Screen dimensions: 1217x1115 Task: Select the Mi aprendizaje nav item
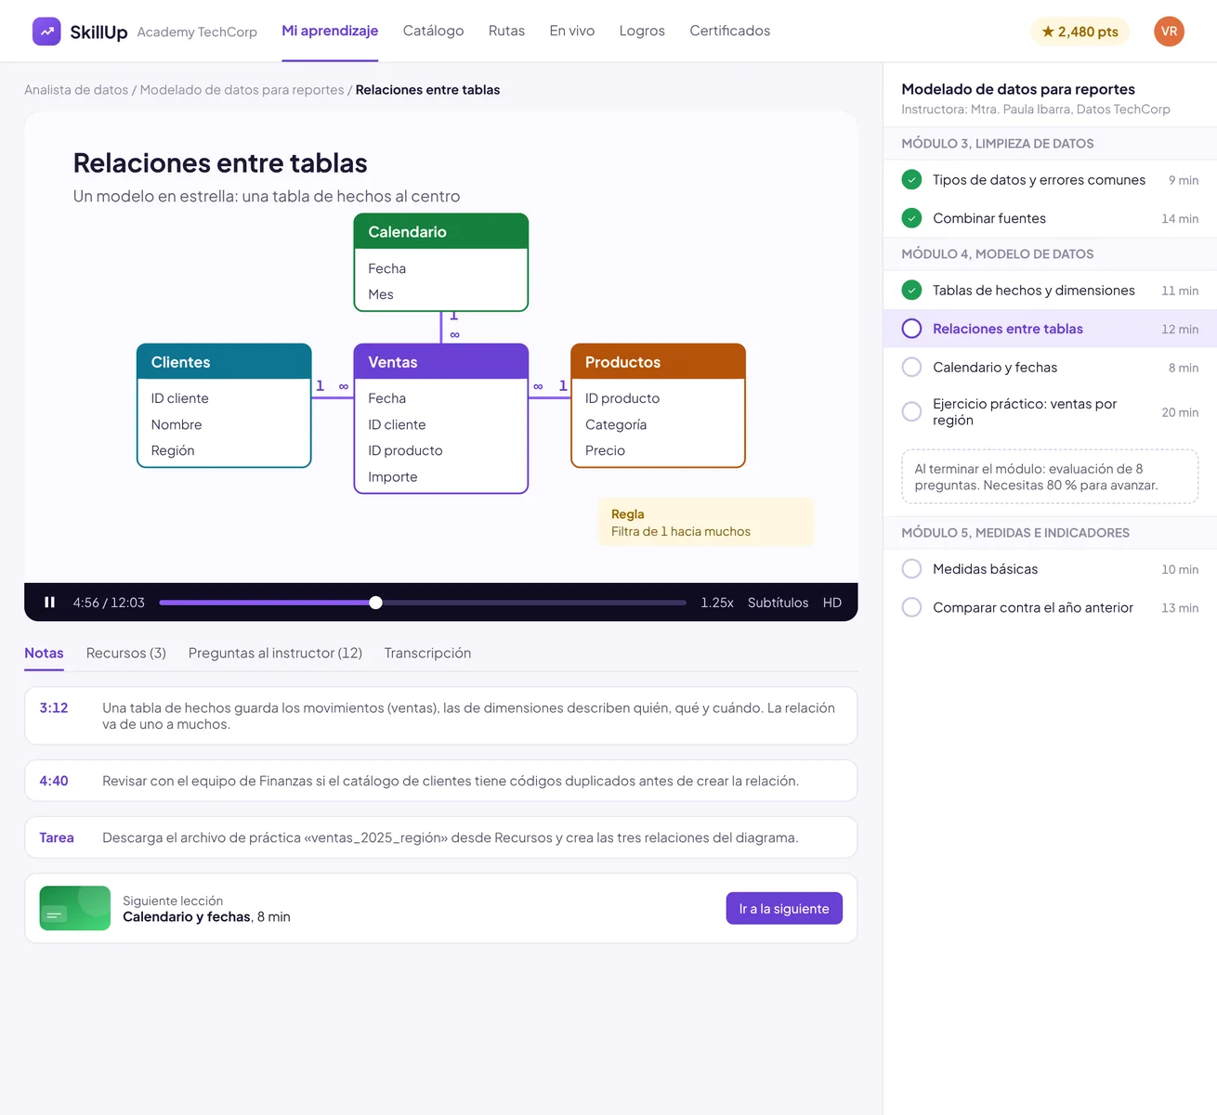tap(330, 31)
